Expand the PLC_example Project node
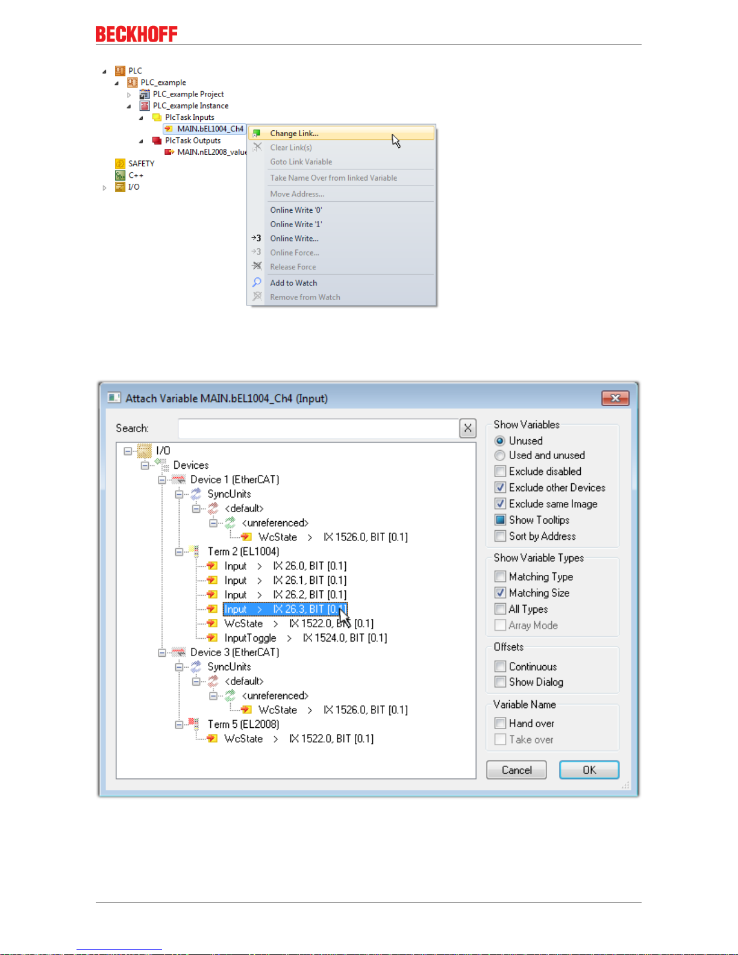 tap(129, 95)
